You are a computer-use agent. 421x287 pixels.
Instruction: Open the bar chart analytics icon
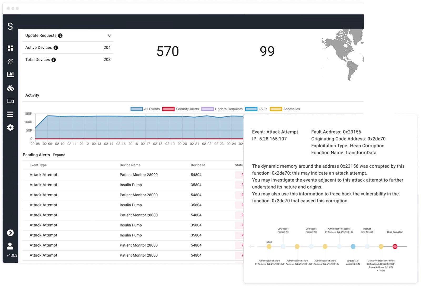tap(10, 74)
